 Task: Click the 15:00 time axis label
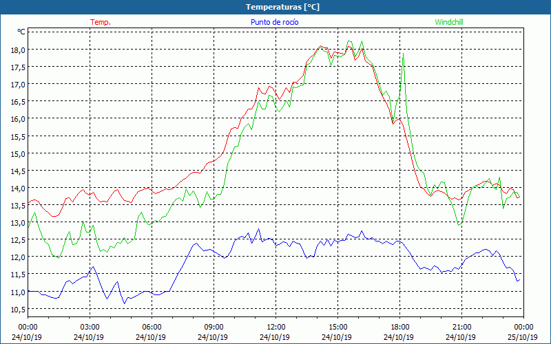click(x=337, y=327)
